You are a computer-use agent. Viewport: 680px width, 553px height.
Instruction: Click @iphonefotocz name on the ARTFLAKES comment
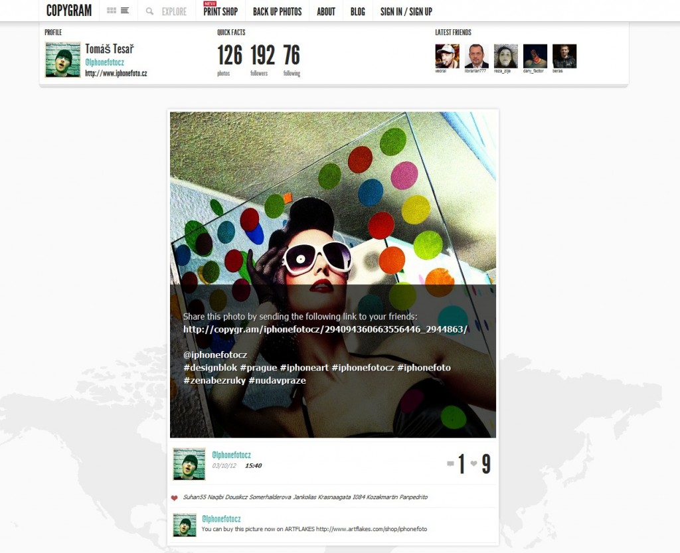pyautogui.click(x=221, y=518)
